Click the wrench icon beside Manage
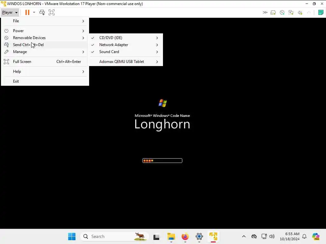The height and width of the screenshot is (244, 326). (6, 52)
